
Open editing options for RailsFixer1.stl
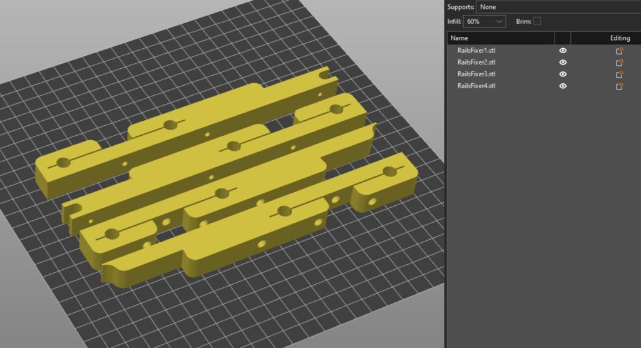619,51
